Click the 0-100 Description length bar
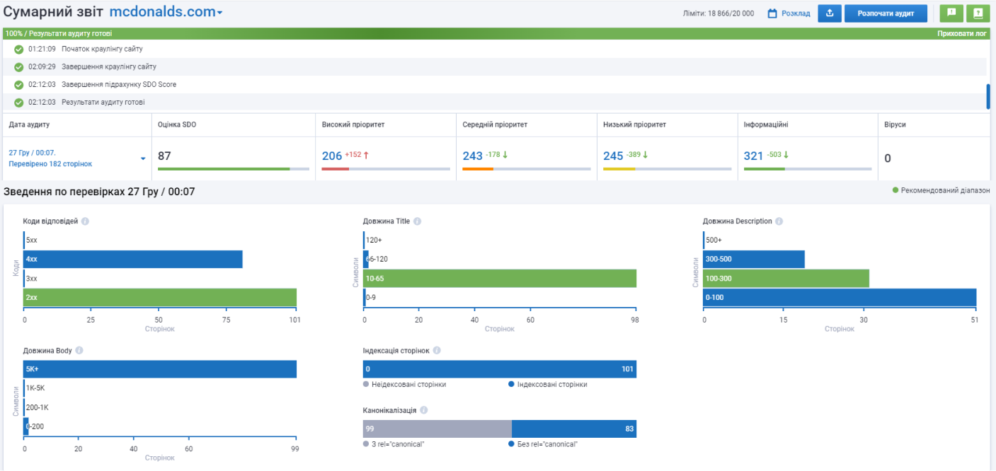This screenshot has width=996, height=471. (840, 298)
